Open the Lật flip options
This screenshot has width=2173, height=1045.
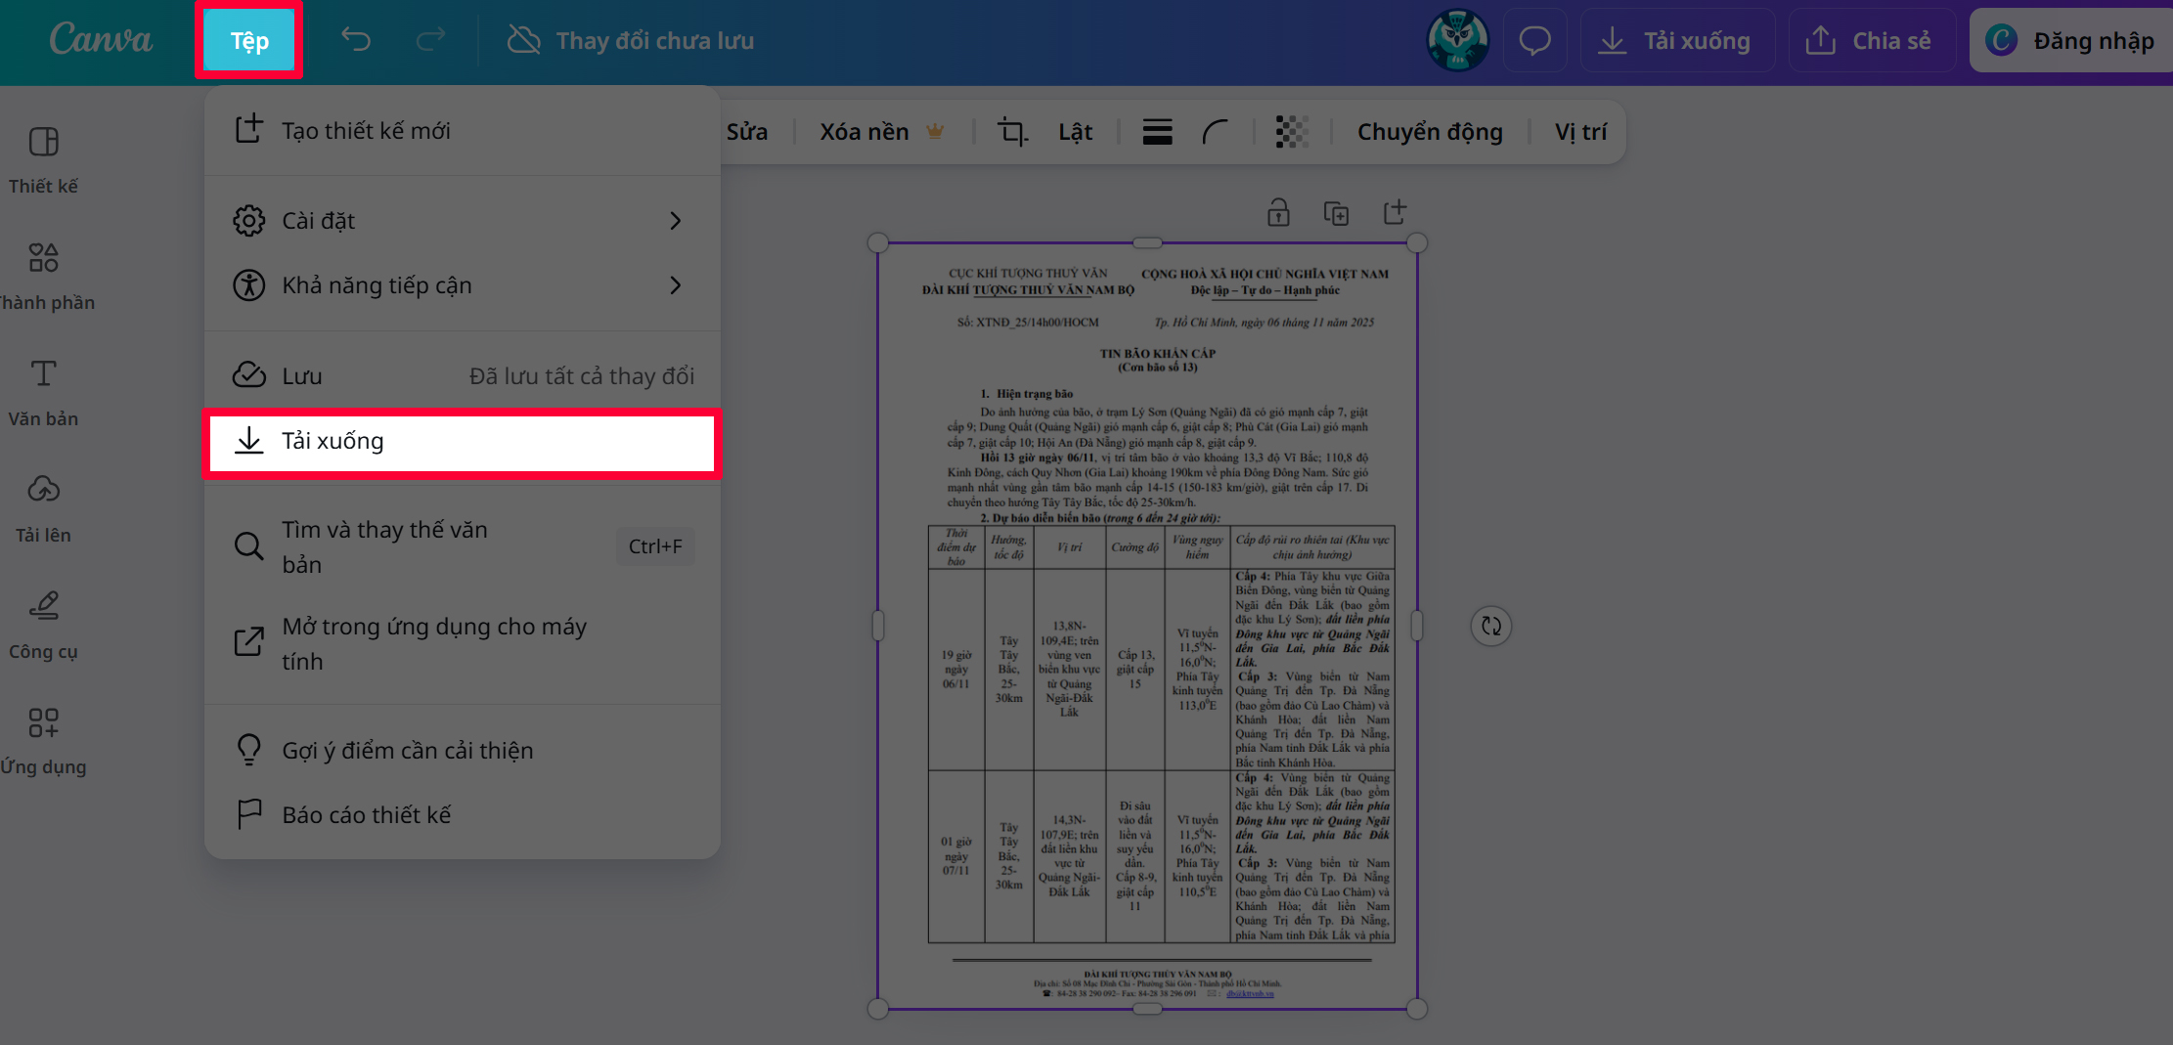pos(1074,131)
